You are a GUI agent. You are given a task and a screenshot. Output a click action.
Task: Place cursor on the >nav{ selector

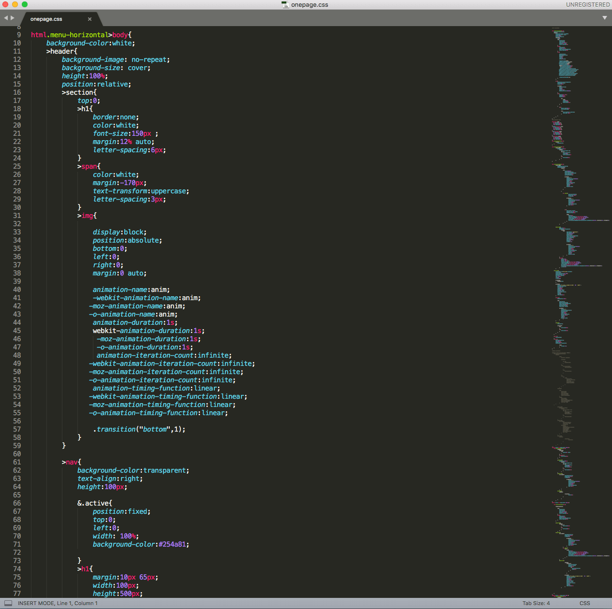pyautogui.click(x=72, y=462)
